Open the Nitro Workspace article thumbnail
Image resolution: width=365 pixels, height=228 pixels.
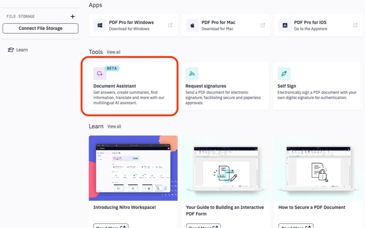[133, 168]
